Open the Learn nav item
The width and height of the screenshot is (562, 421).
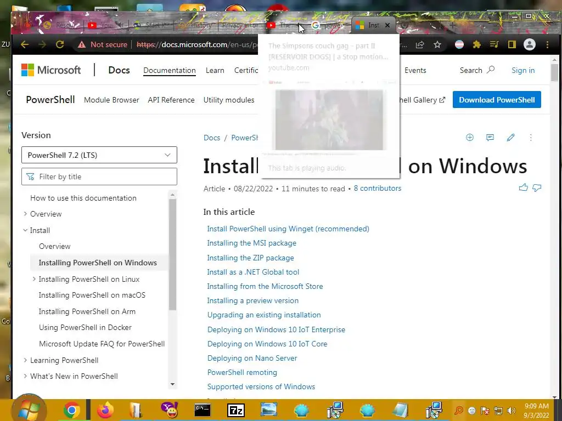(215, 70)
